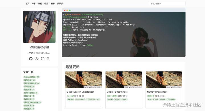Screen dimensions: 205x111
Task: Open 画廊 in the top navigation
Action: (53, 4)
